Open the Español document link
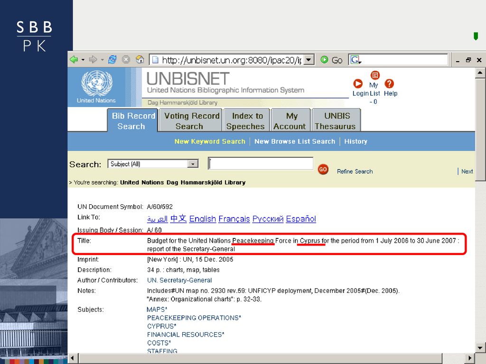The height and width of the screenshot is (364, 486). [x=301, y=219]
